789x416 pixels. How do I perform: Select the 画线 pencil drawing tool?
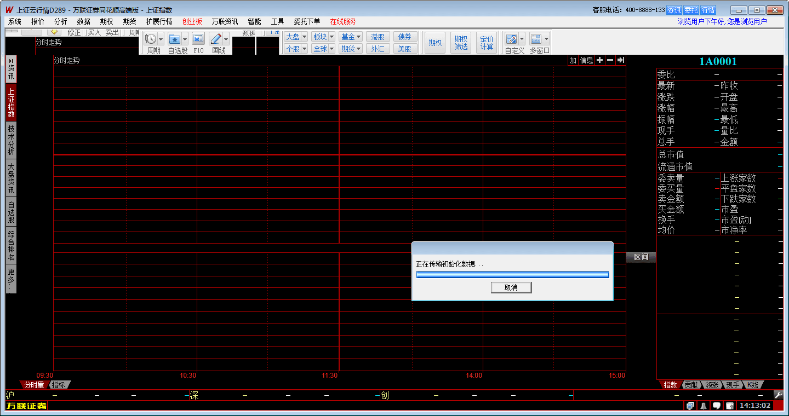click(216, 39)
